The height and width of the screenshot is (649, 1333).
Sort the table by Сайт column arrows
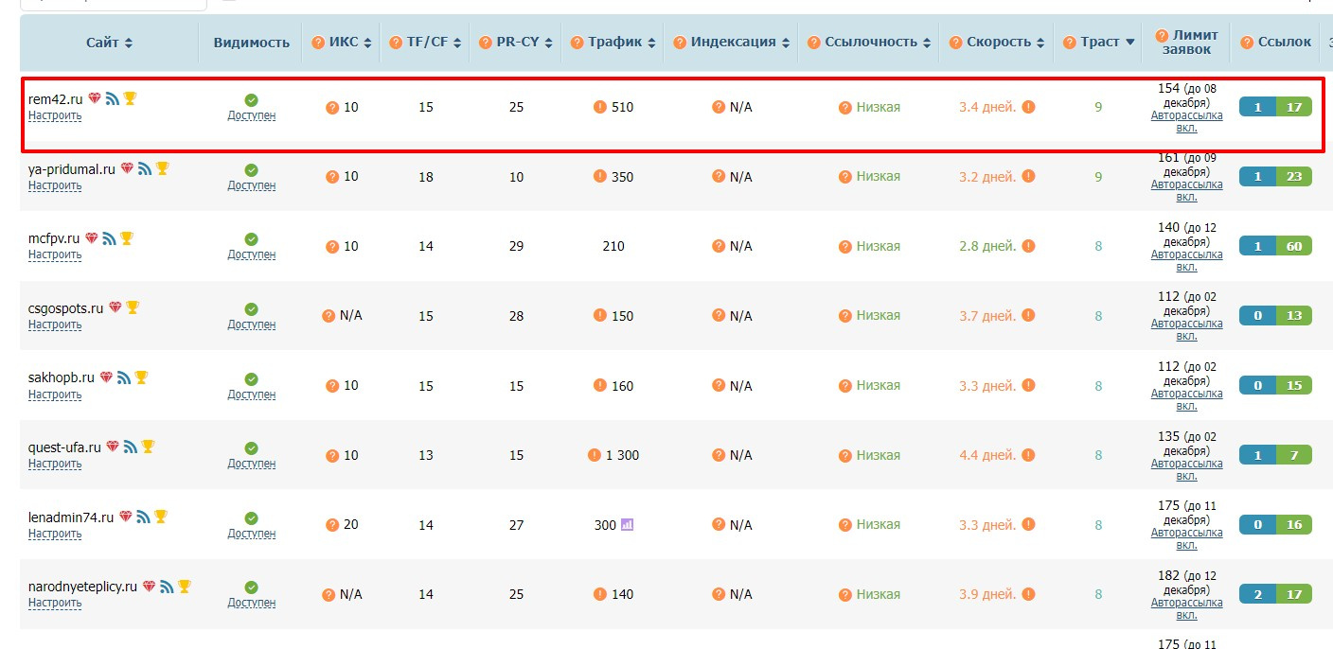129,43
